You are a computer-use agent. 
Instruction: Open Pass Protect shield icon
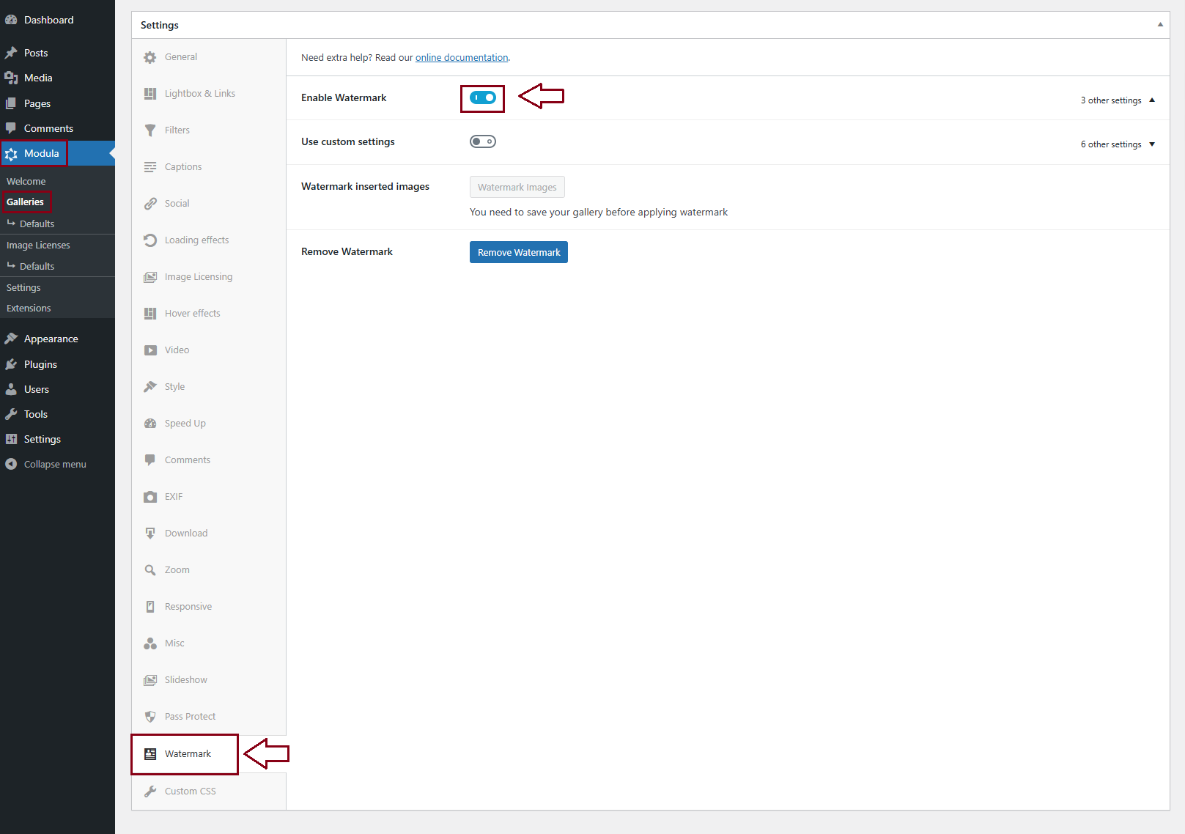150,717
